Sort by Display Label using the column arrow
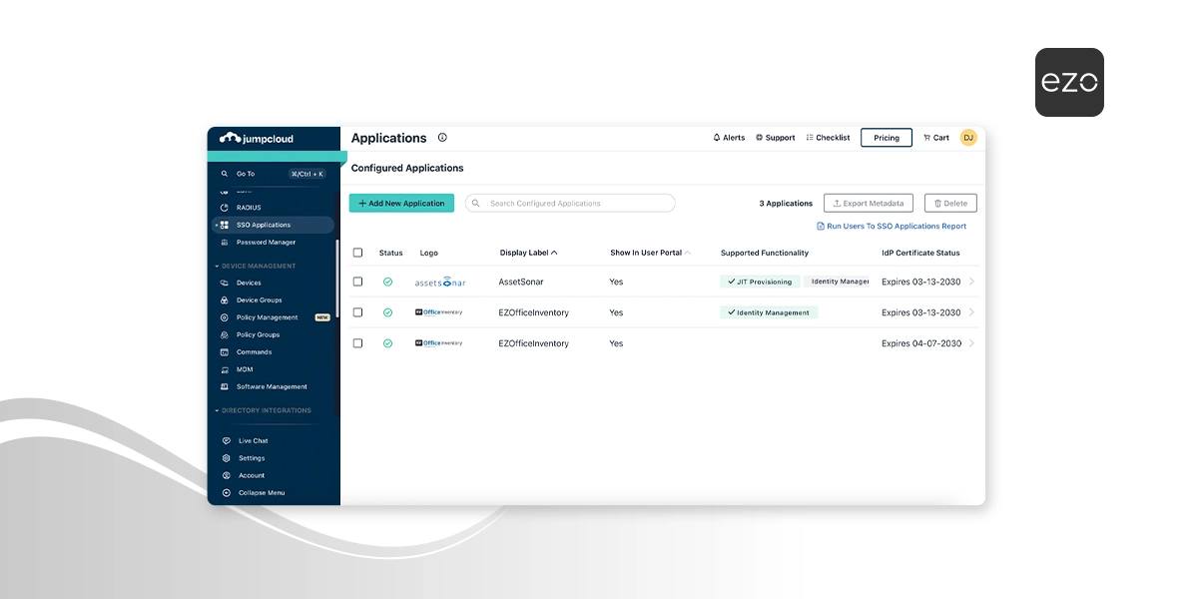1198x599 pixels. [x=554, y=253]
